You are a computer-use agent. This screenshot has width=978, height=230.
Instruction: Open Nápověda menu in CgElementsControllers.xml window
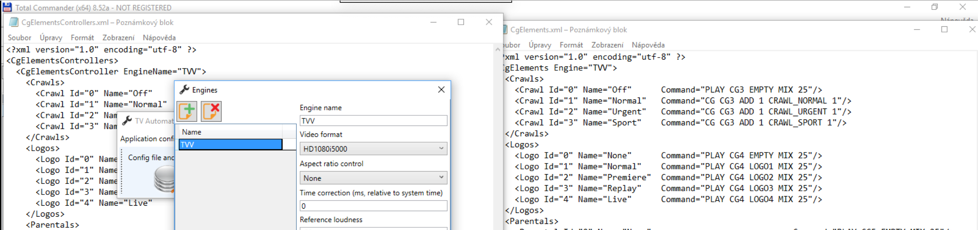159,38
